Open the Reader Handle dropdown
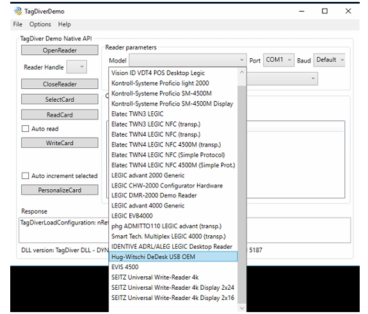 click(77, 67)
